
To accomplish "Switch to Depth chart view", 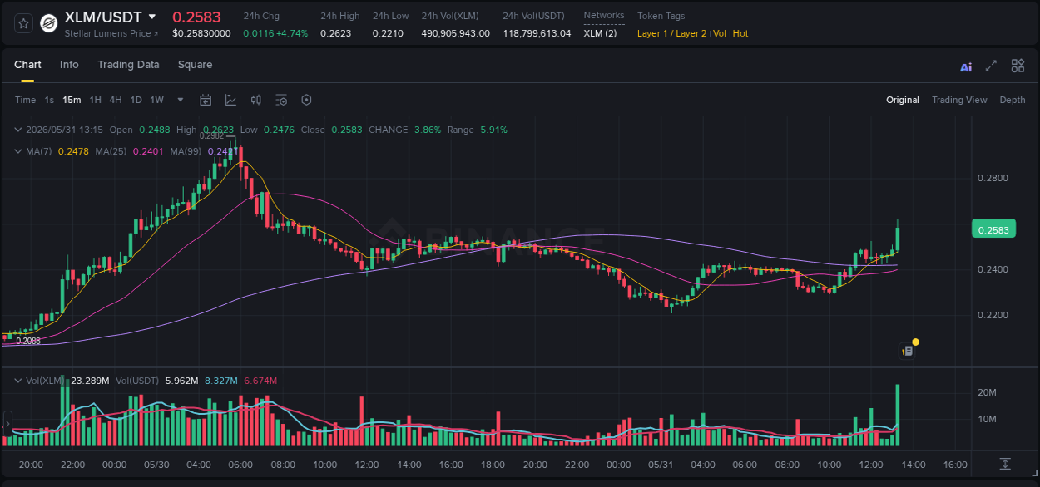I will 1013,100.
